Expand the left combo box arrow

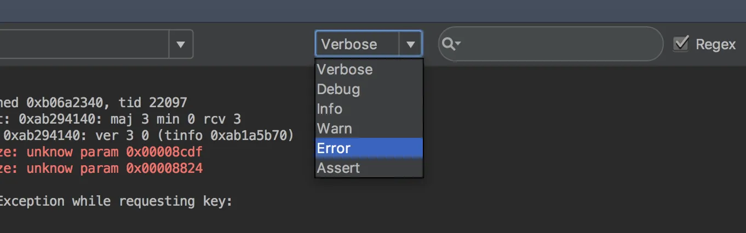(181, 44)
